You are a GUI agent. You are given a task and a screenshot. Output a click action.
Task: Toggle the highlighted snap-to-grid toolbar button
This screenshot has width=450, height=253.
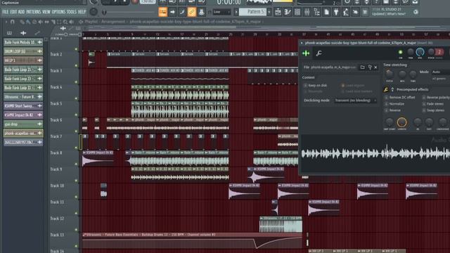(x=162, y=12)
